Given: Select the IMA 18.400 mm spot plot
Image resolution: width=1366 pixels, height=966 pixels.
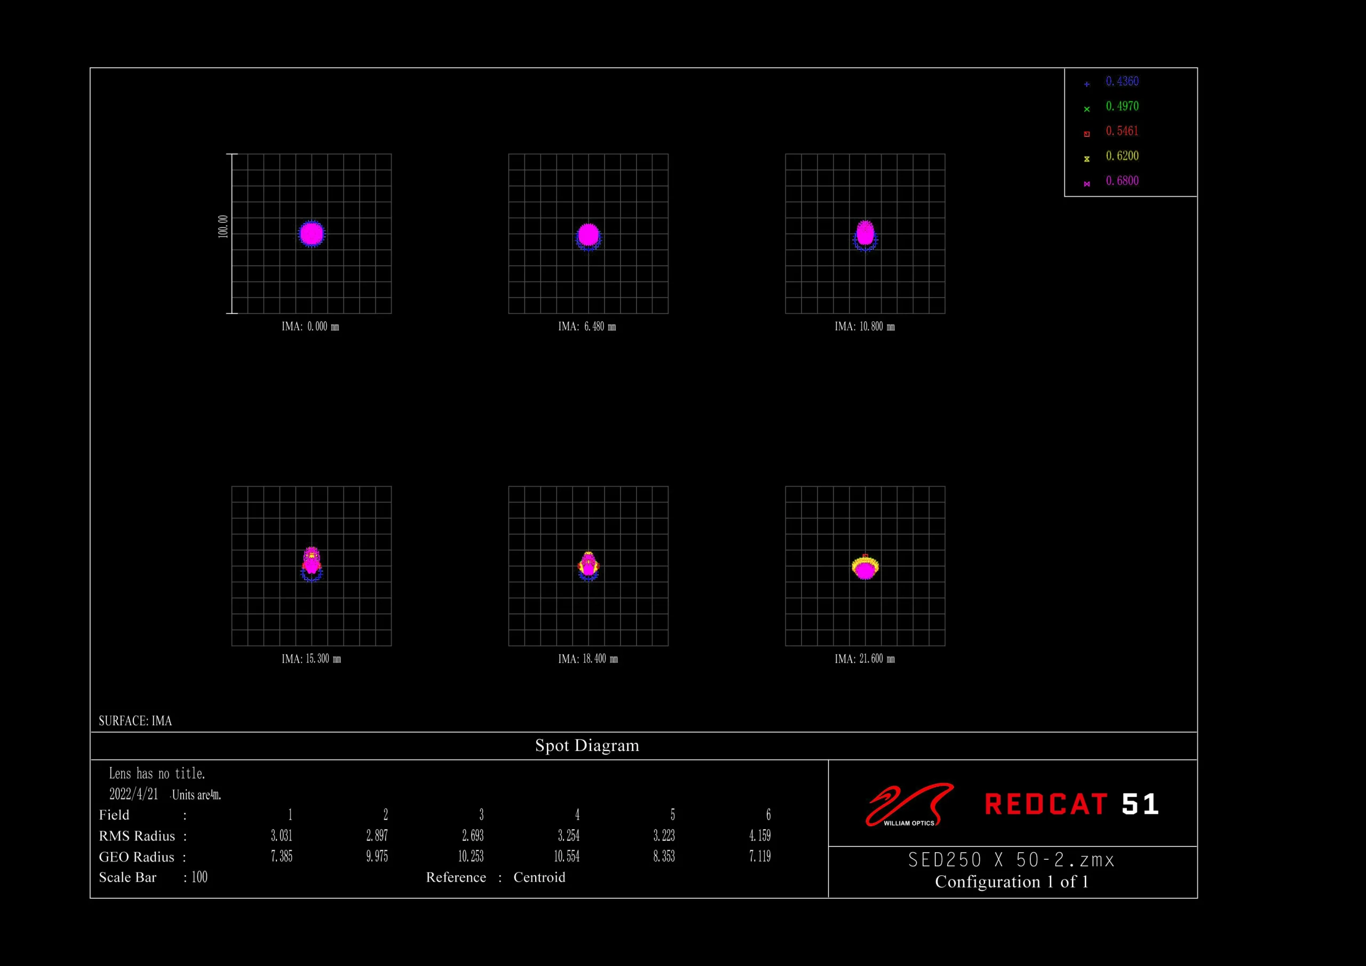Looking at the screenshot, I should [588, 566].
